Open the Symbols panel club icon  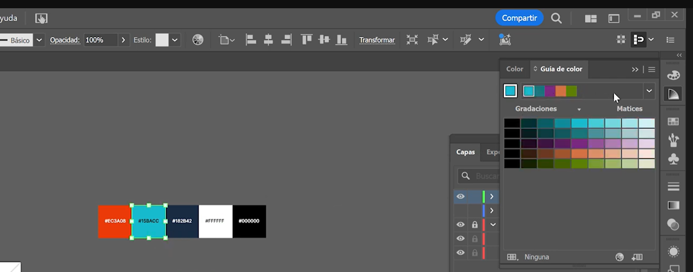673,159
